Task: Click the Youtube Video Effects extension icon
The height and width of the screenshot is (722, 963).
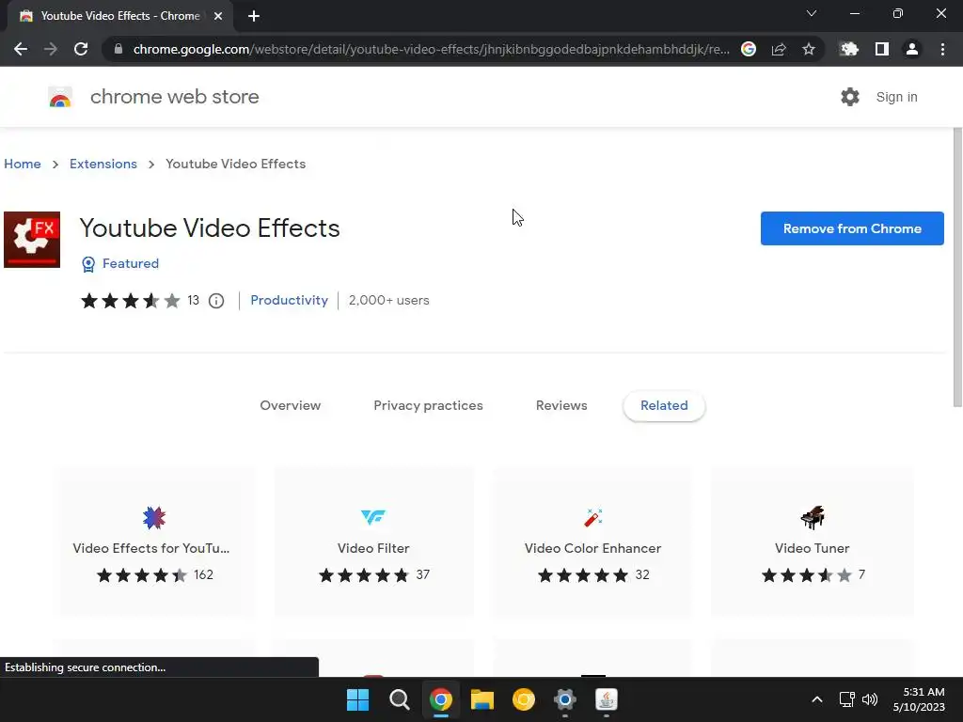Action: (32, 240)
